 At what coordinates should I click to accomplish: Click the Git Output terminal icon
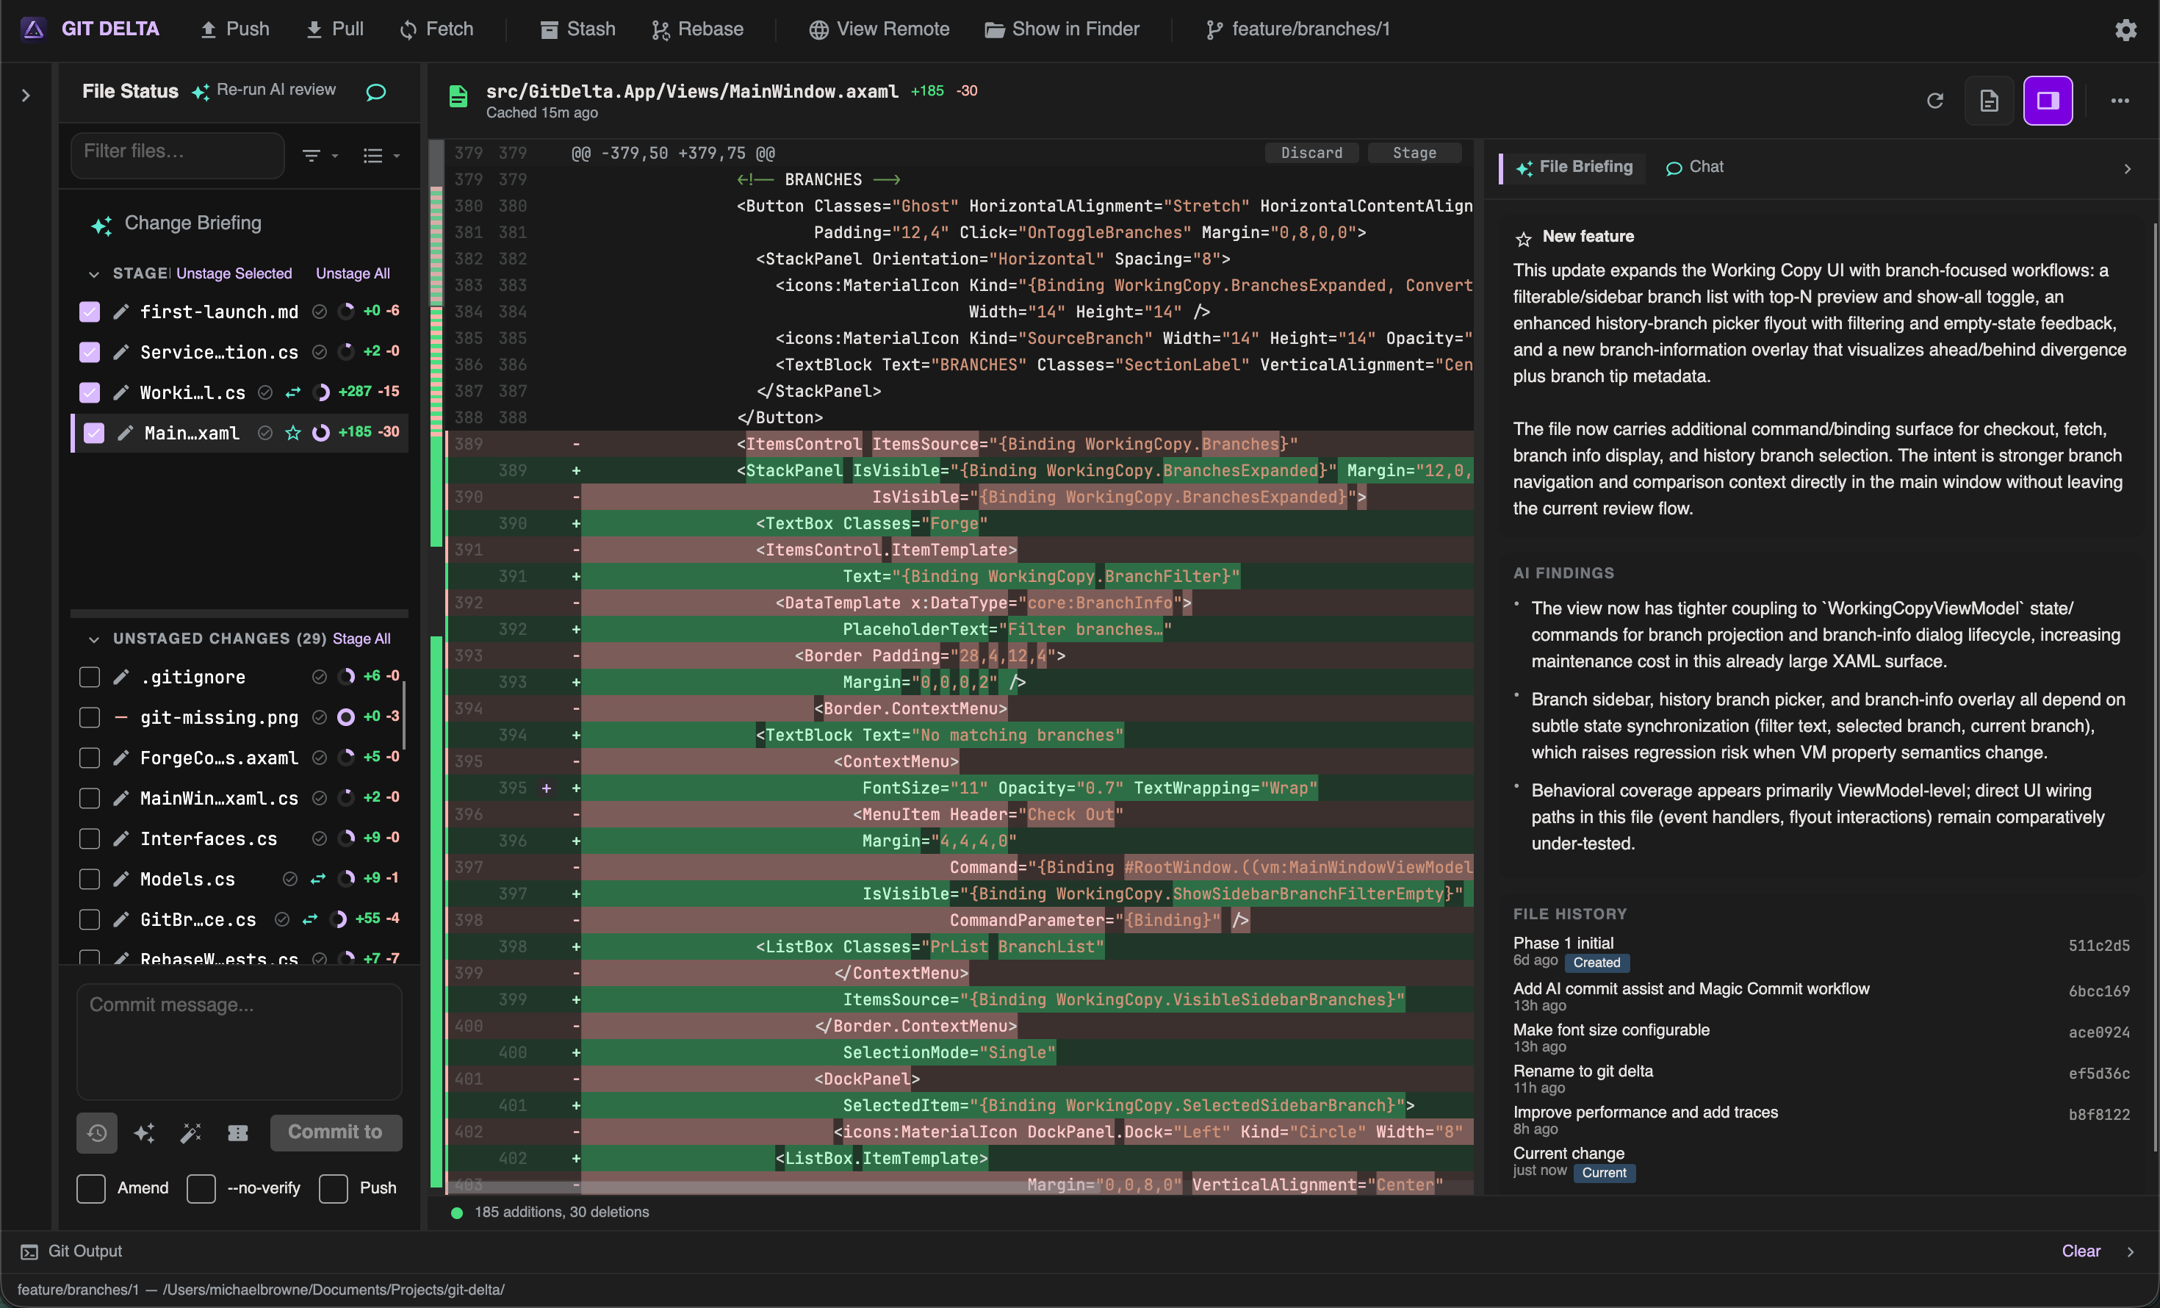(x=29, y=1252)
